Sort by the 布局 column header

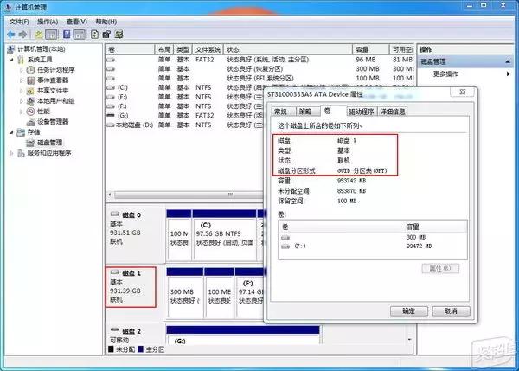[x=163, y=49]
